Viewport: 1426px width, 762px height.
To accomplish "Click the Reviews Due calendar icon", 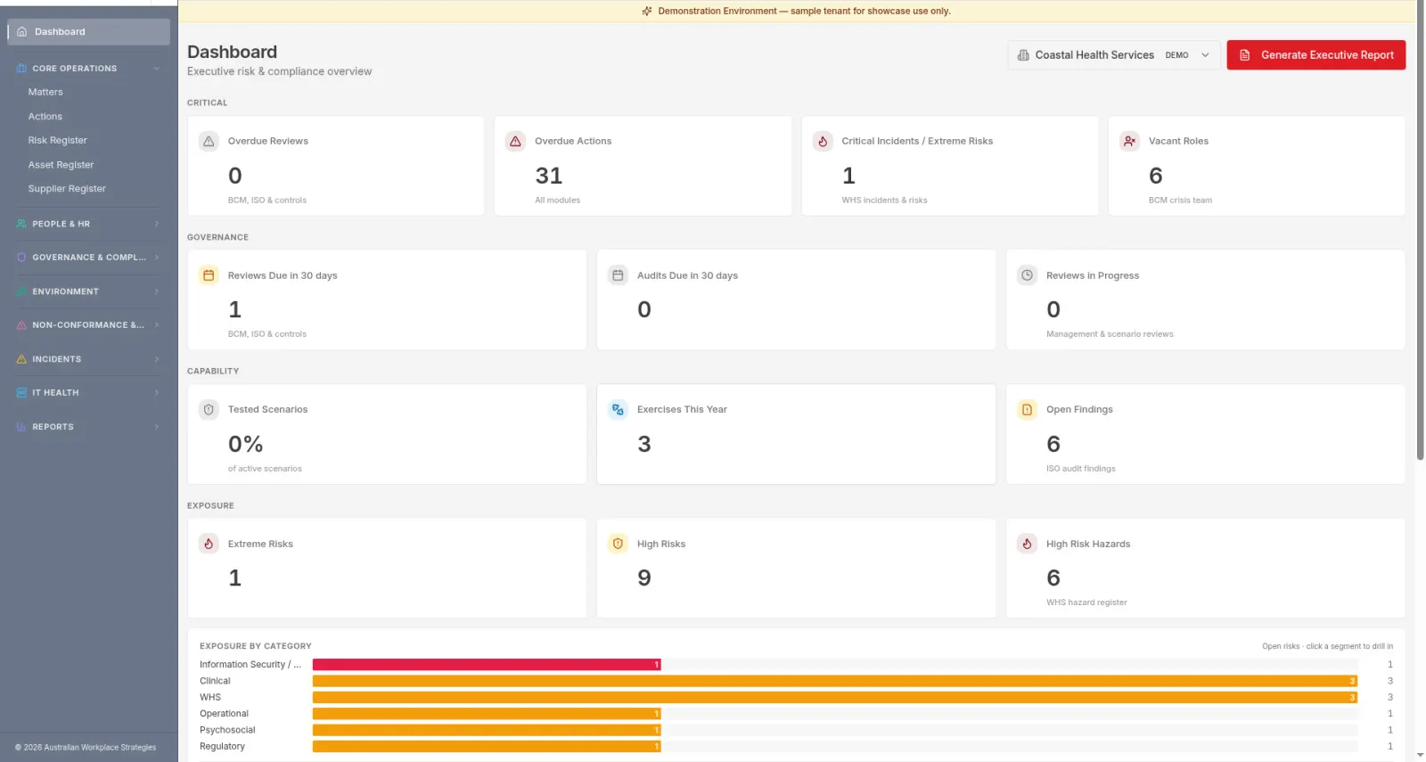I will [209, 275].
